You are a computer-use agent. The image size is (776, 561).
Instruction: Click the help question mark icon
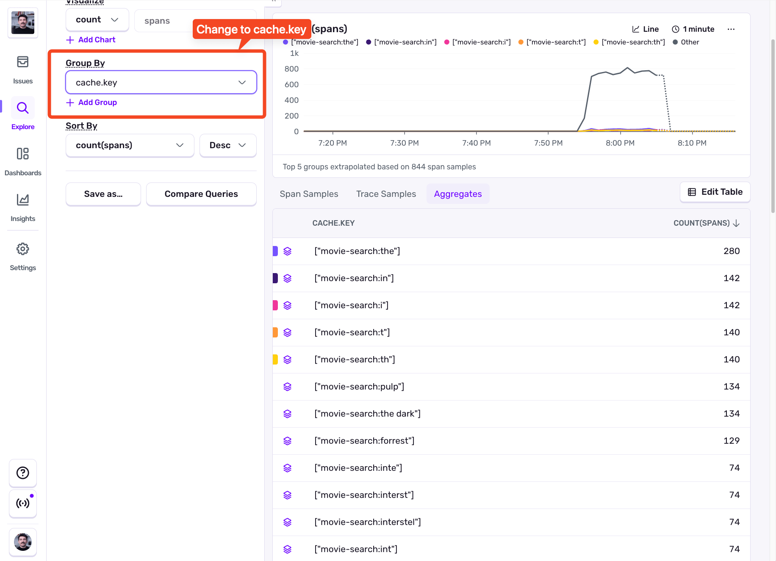coord(23,473)
